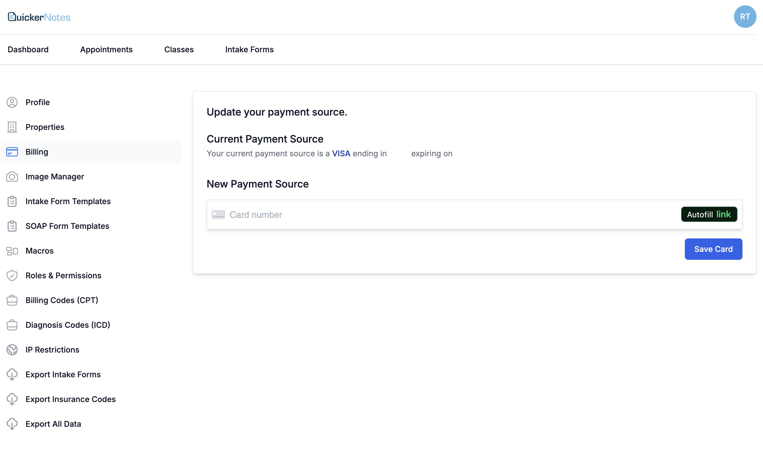The height and width of the screenshot is (456, 763).
Task: Click the Image Manager camera icon
Action: click(x=12, y=177)
